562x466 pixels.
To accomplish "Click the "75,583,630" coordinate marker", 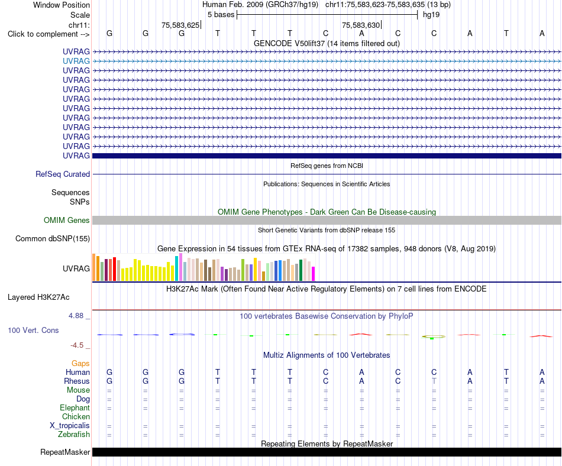I will (x=361, y=25).
